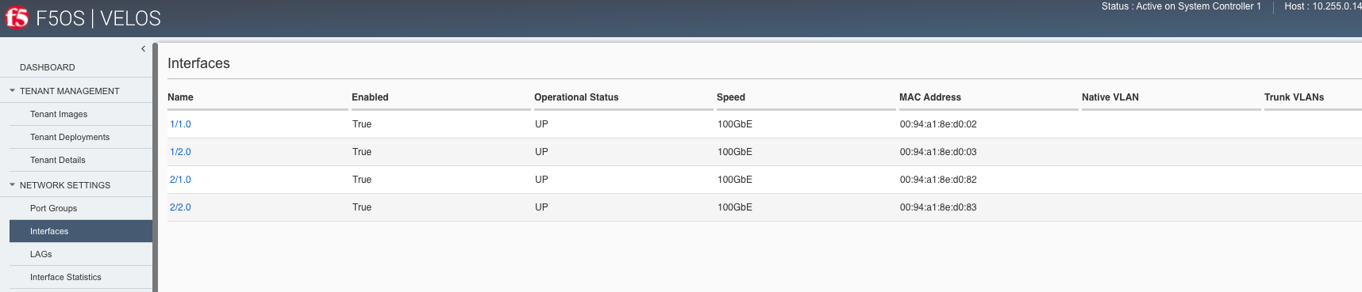Click the sidebar vertical scrollbar
The height and width of the screenshot is (292, 1362).
click(156, 166)
